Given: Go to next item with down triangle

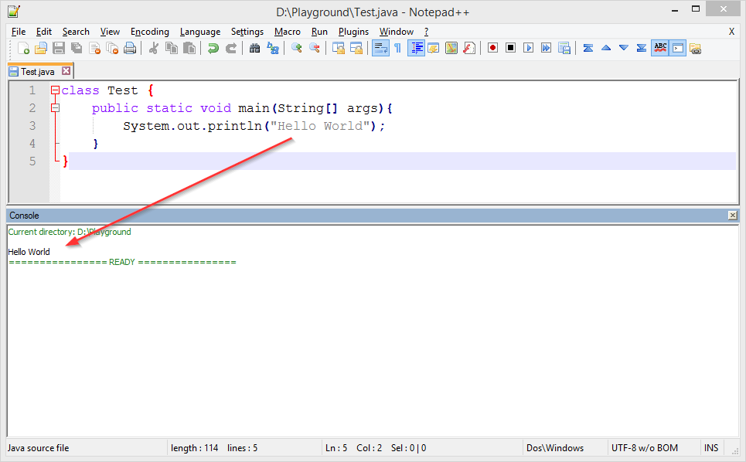Looking at the screenshot, I should pyautogui.click(x=624, y=48).
